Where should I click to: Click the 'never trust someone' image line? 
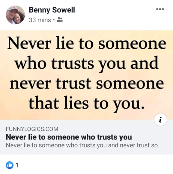pos(87,84)
